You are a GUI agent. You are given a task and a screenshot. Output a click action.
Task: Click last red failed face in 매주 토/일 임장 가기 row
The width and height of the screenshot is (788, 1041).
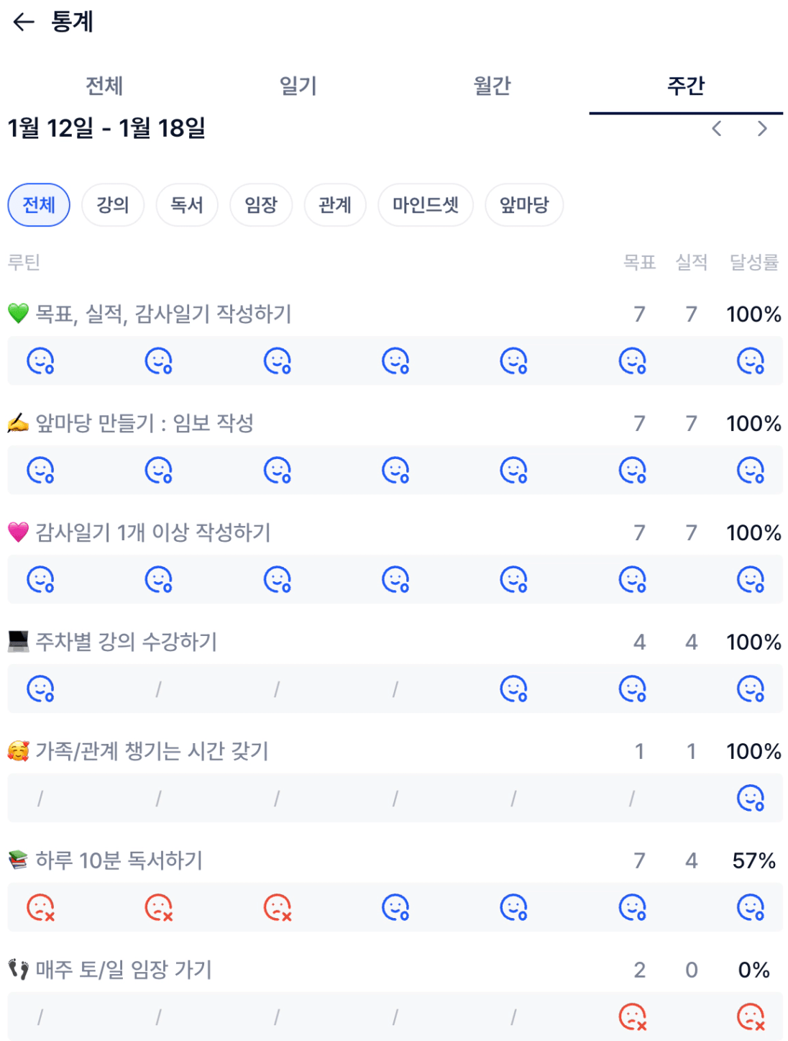click(x=751, y=1017)
